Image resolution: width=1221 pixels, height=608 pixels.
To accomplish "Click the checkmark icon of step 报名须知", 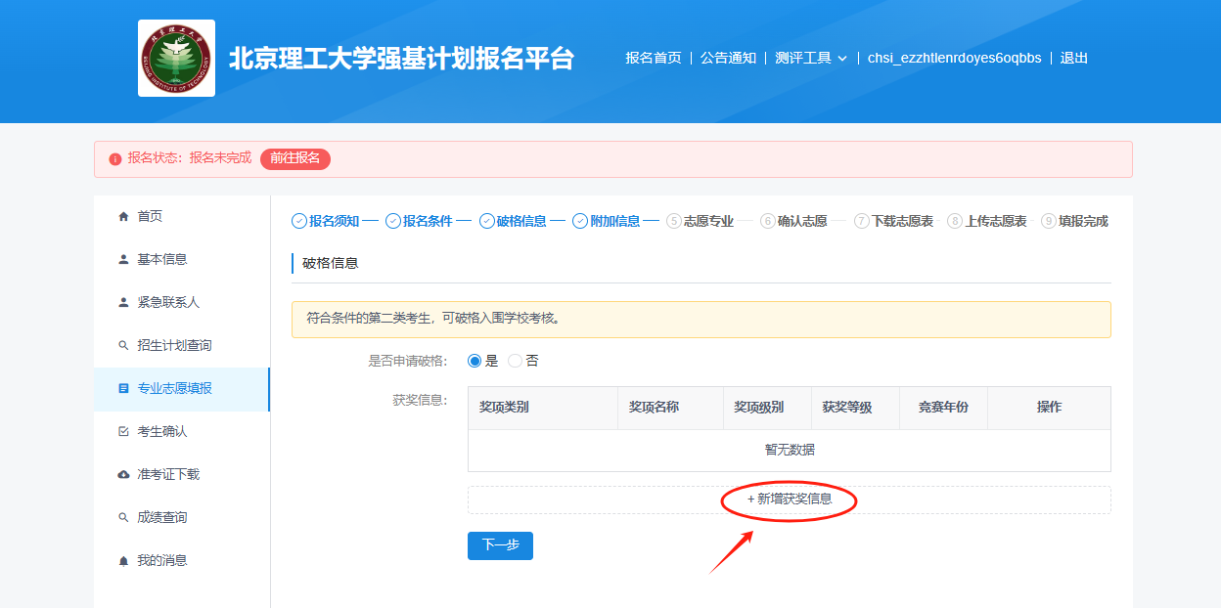I will [x=299, y=221].
